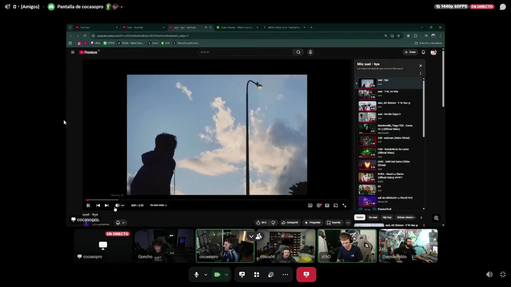The image size is (511, 287).
Task: Play 'KHEA - Mami Lo Siento' video
Action: (389, 177)
